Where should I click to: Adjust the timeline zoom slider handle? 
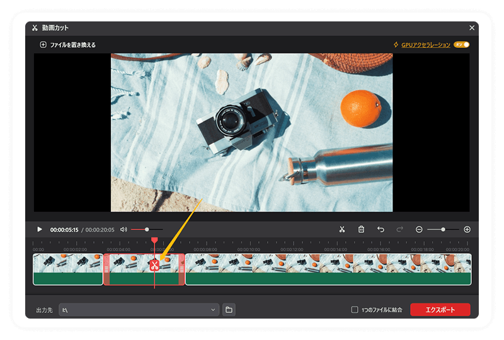pos(443,229)
